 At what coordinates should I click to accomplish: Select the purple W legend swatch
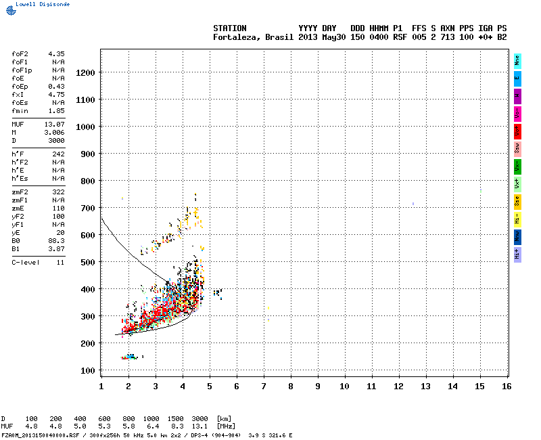[517, 96]
